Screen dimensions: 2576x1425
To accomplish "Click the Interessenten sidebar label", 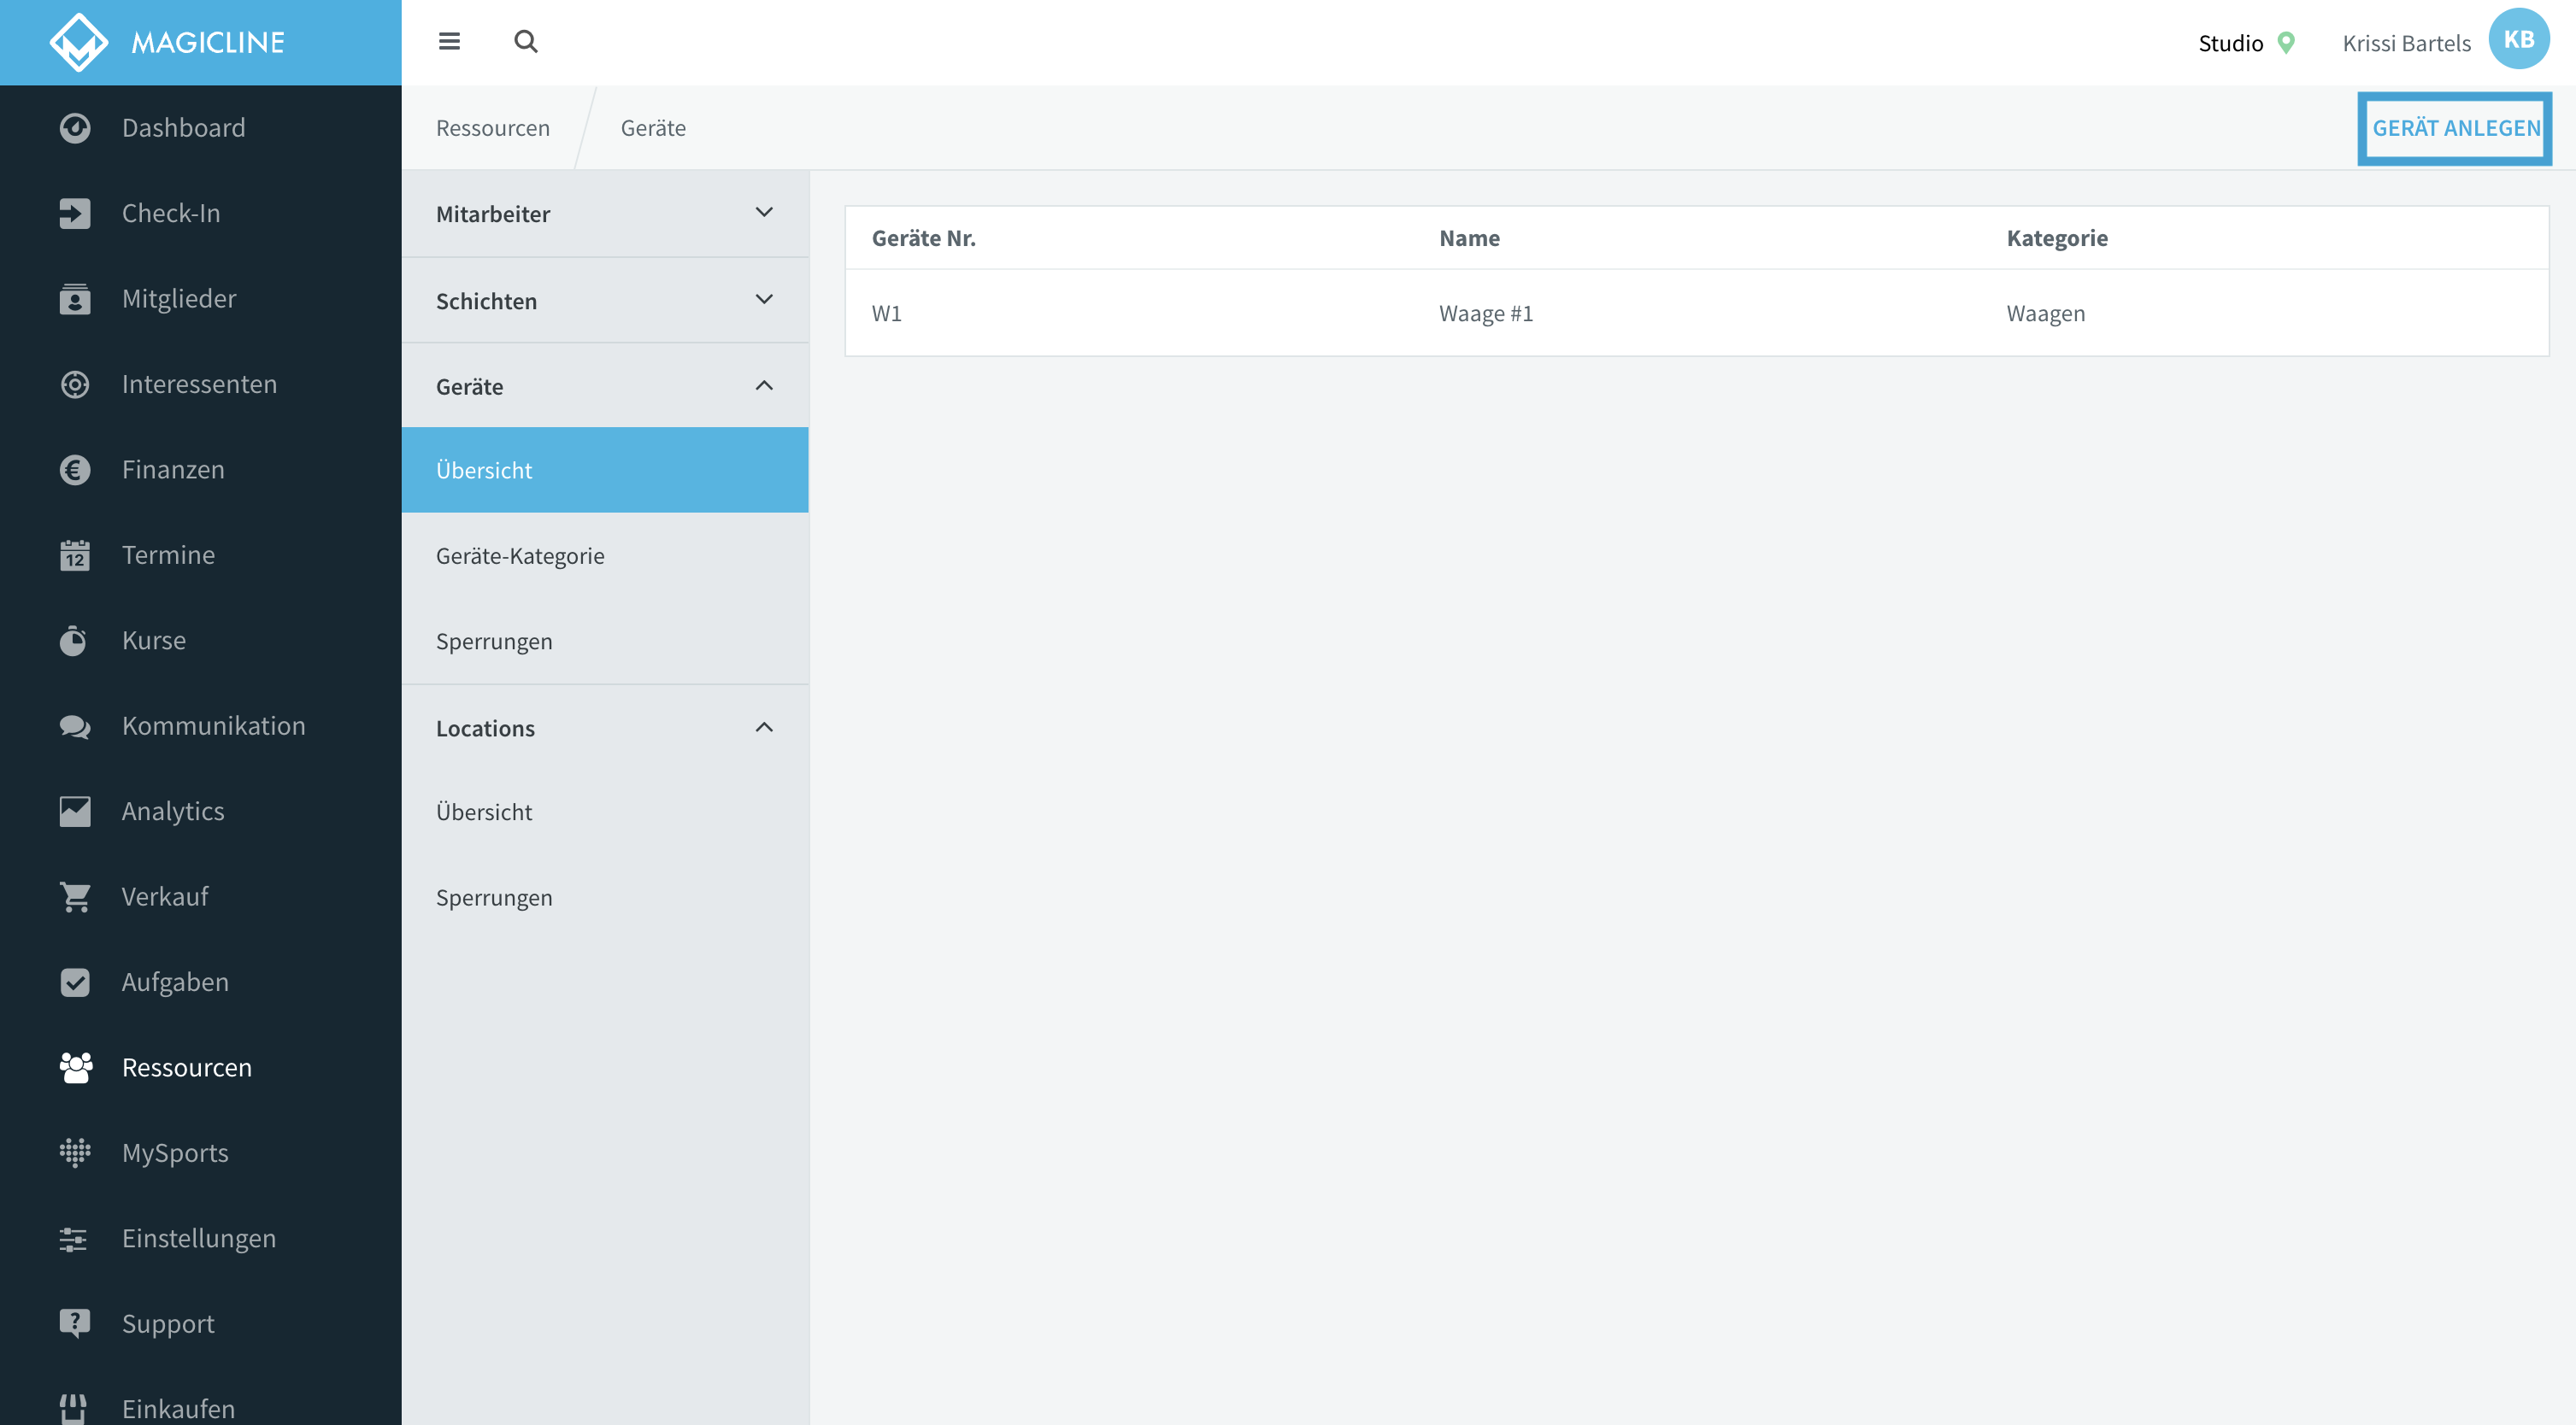I will click(199, 384).
